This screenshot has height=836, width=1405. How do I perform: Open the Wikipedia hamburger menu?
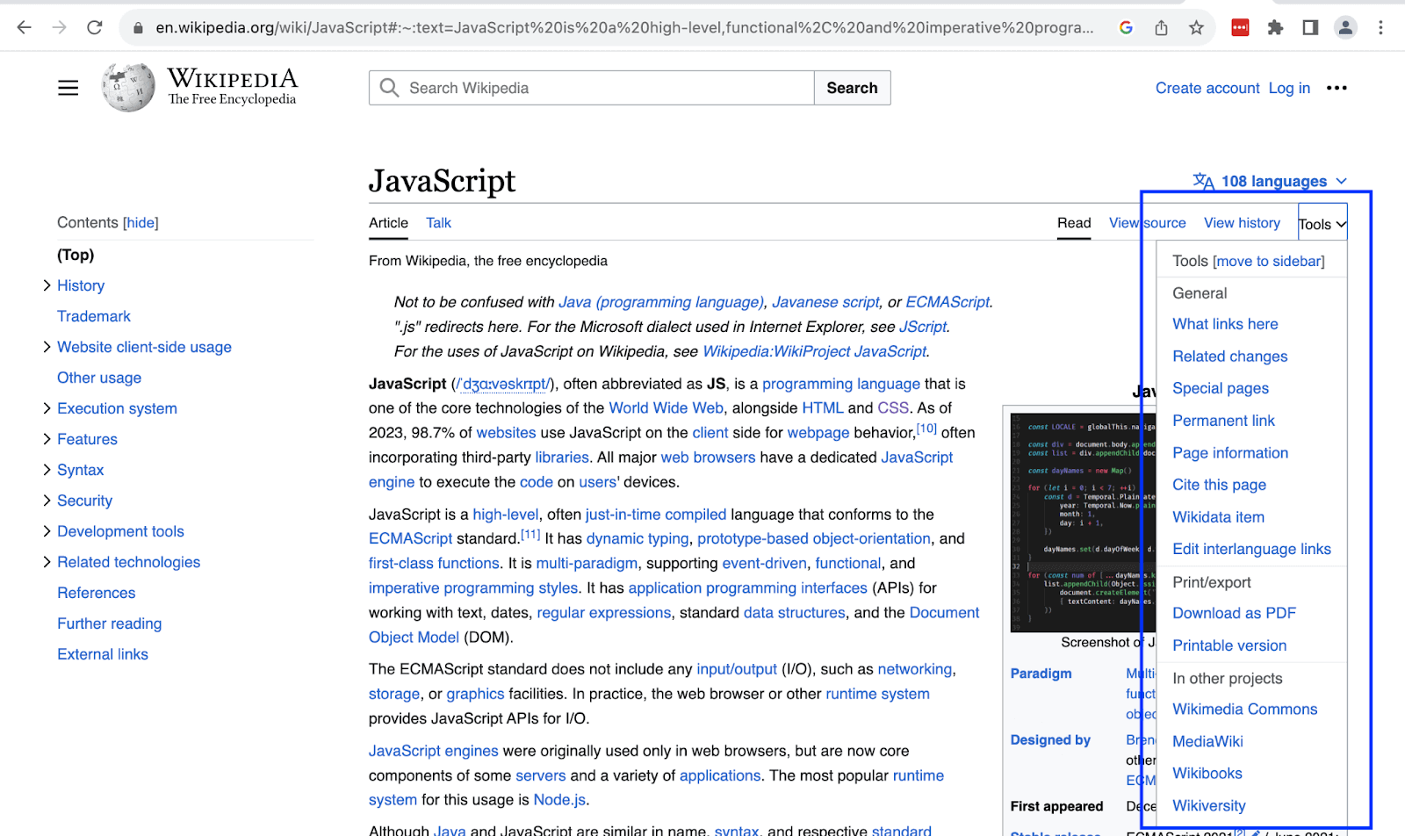pos(68,87)
